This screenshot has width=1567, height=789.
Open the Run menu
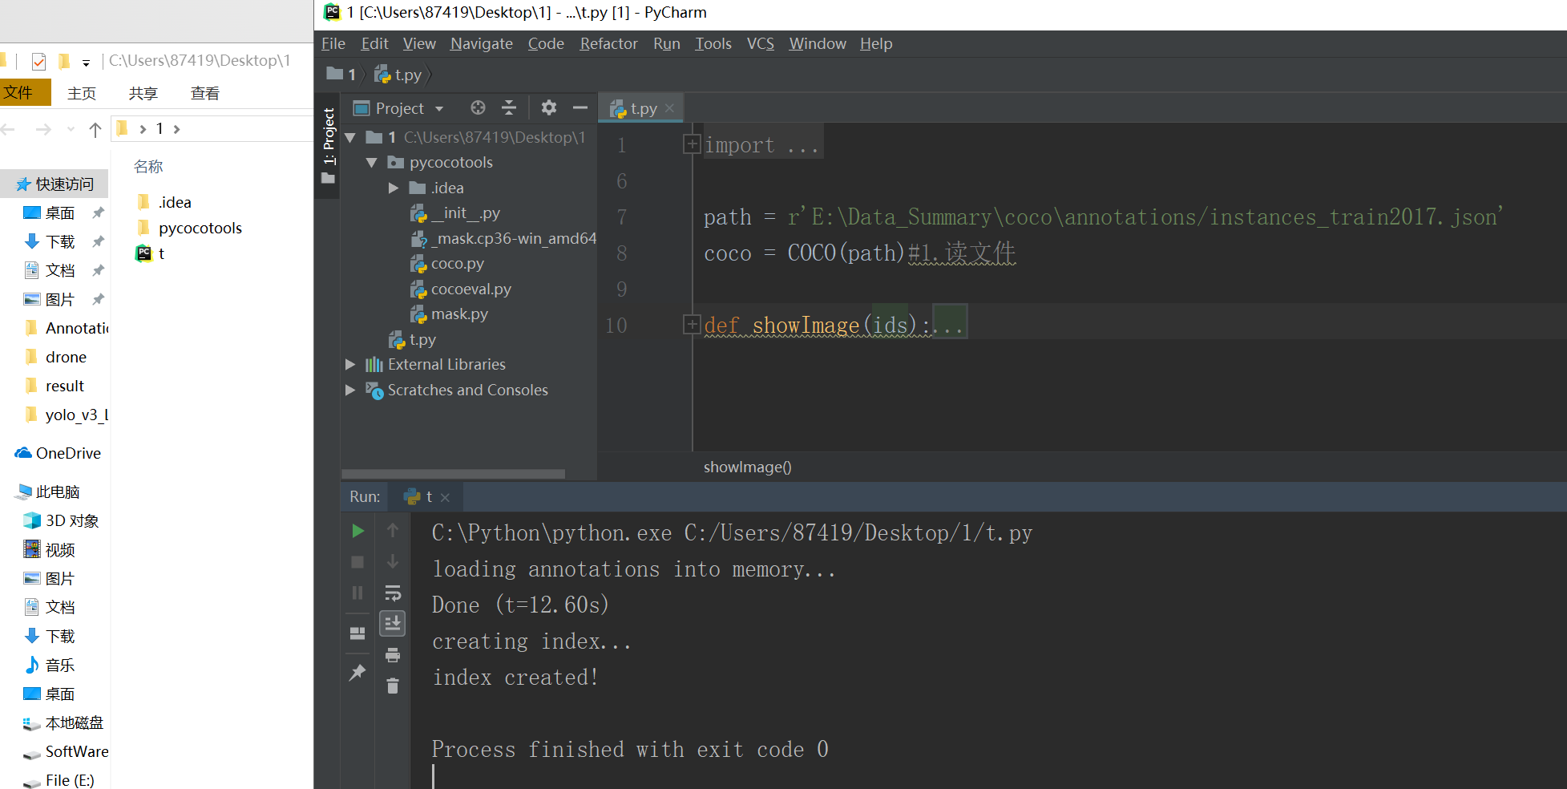pyautogui.click(x=667, y=44)
